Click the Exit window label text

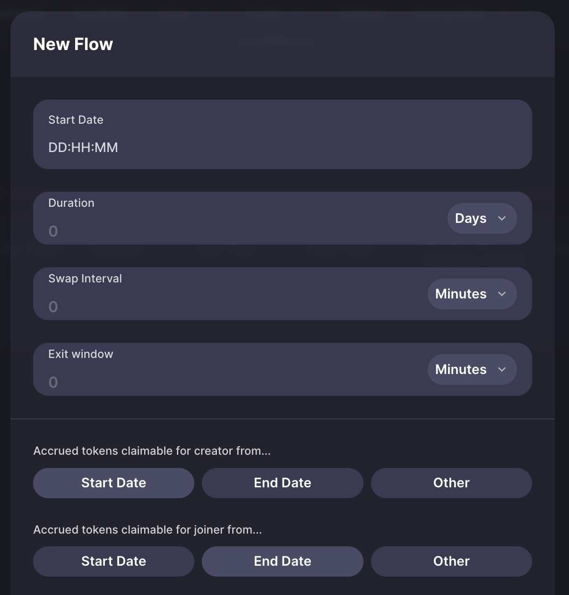pos(81,354)
